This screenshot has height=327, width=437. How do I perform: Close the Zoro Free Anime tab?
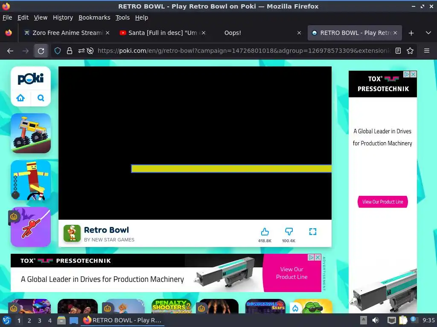(108, 33)
